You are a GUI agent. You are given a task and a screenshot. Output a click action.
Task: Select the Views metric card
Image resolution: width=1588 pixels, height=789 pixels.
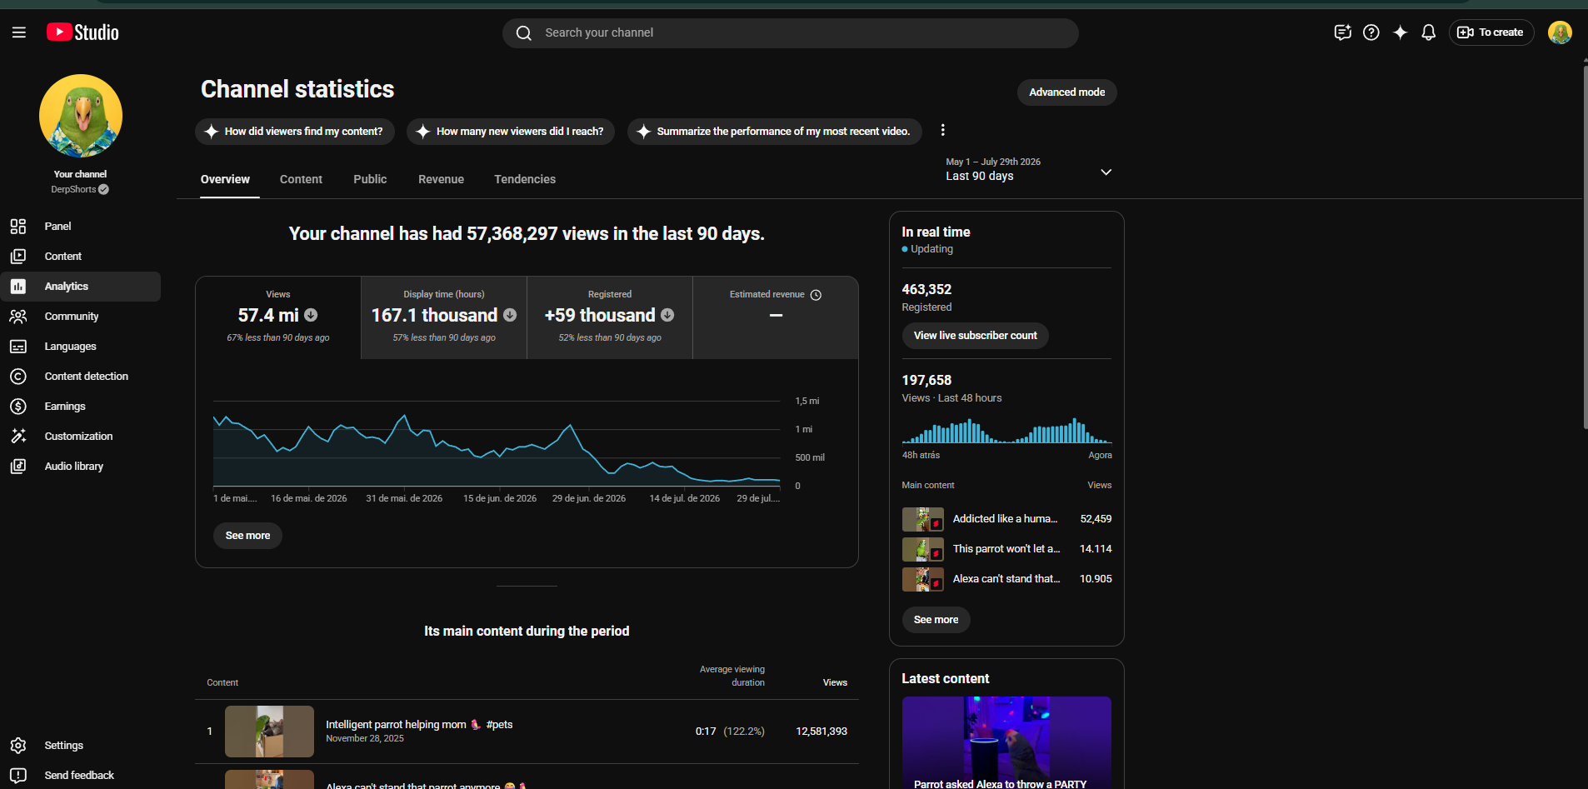[x=278, y=317]
